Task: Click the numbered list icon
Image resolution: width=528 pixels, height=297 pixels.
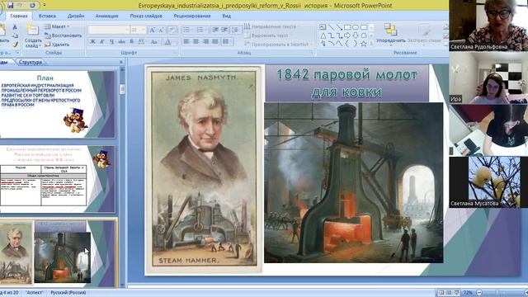Action: click(201, 30)
